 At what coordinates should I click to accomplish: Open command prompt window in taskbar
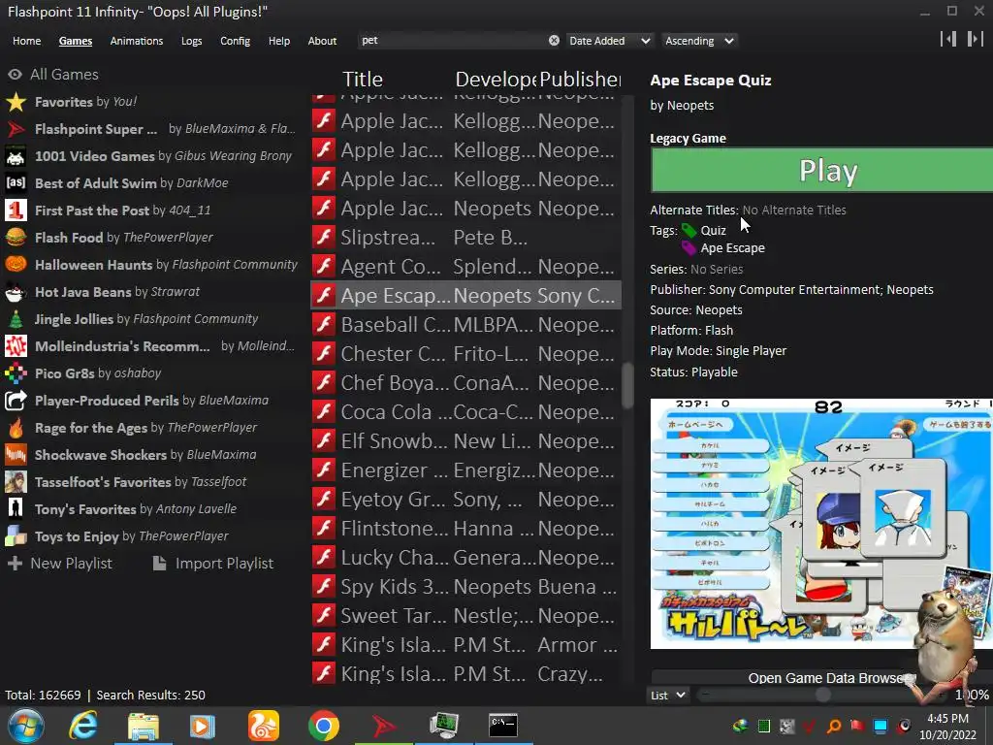tap(503, 726)
